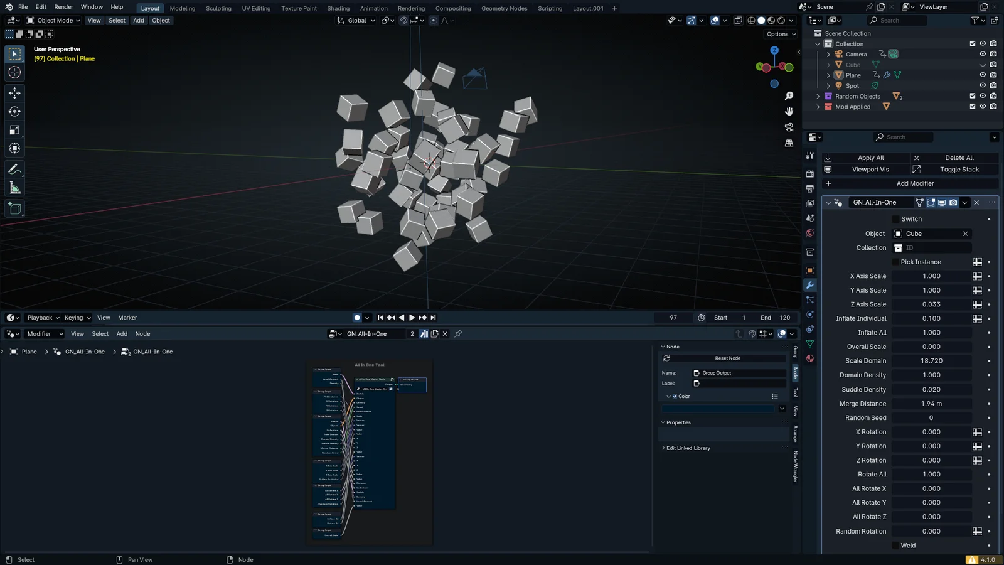The width and height of the screenshot is (1004, 565).
Task: Open the Modifiers wrench properties tab
Action: (x=810, y=285)
